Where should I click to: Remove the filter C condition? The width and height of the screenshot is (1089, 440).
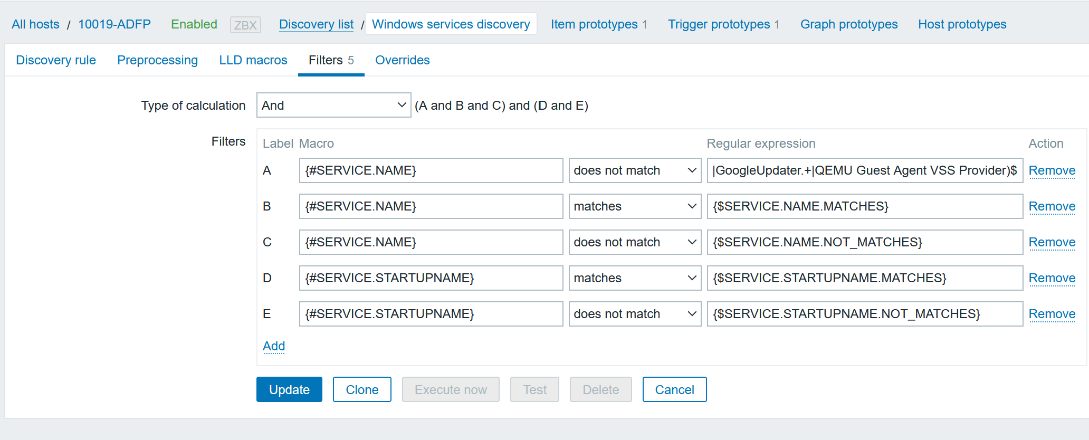pyautogui.click(x=1052, y=242)
